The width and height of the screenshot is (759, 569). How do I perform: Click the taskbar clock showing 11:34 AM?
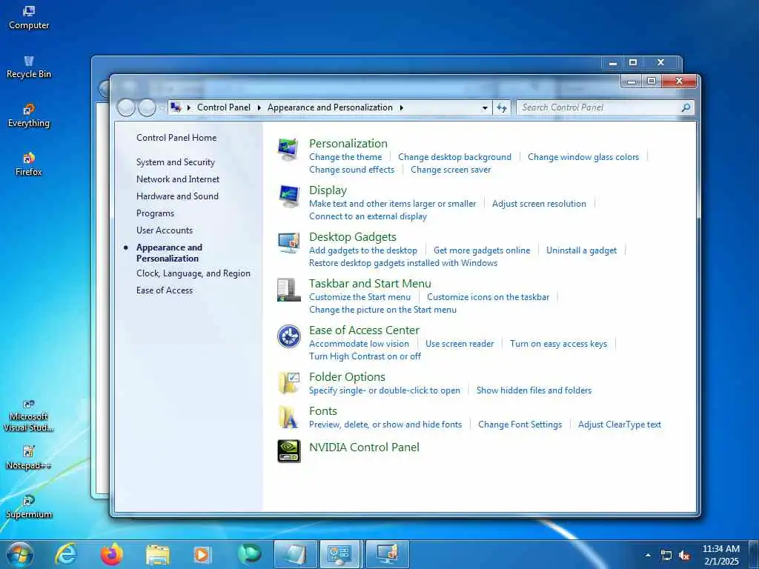click(720, 555)
